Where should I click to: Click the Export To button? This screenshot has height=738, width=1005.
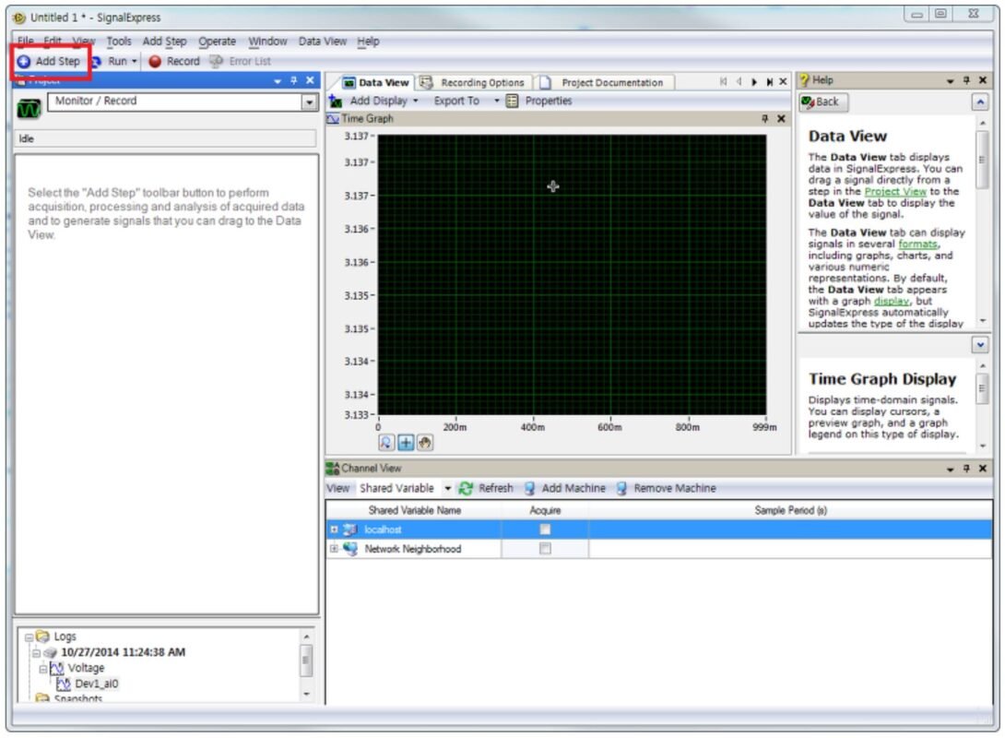pos(456,101)
